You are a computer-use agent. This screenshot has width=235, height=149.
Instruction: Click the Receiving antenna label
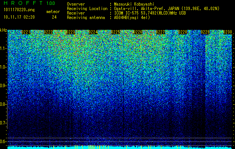point(86,18)
